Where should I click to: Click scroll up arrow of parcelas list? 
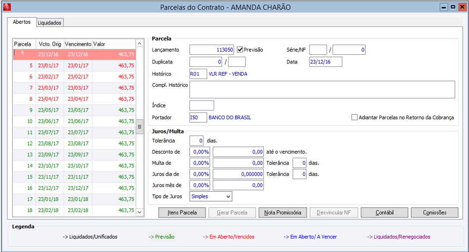click(140, 44)
